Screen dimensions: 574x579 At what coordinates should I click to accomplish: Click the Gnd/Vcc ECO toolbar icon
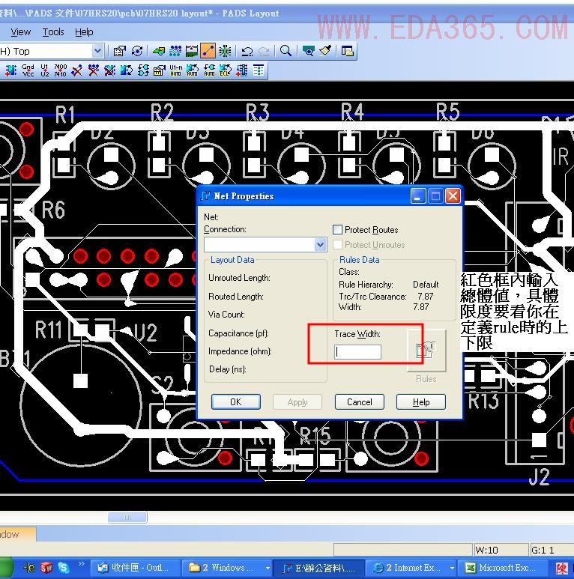[28, 70]
